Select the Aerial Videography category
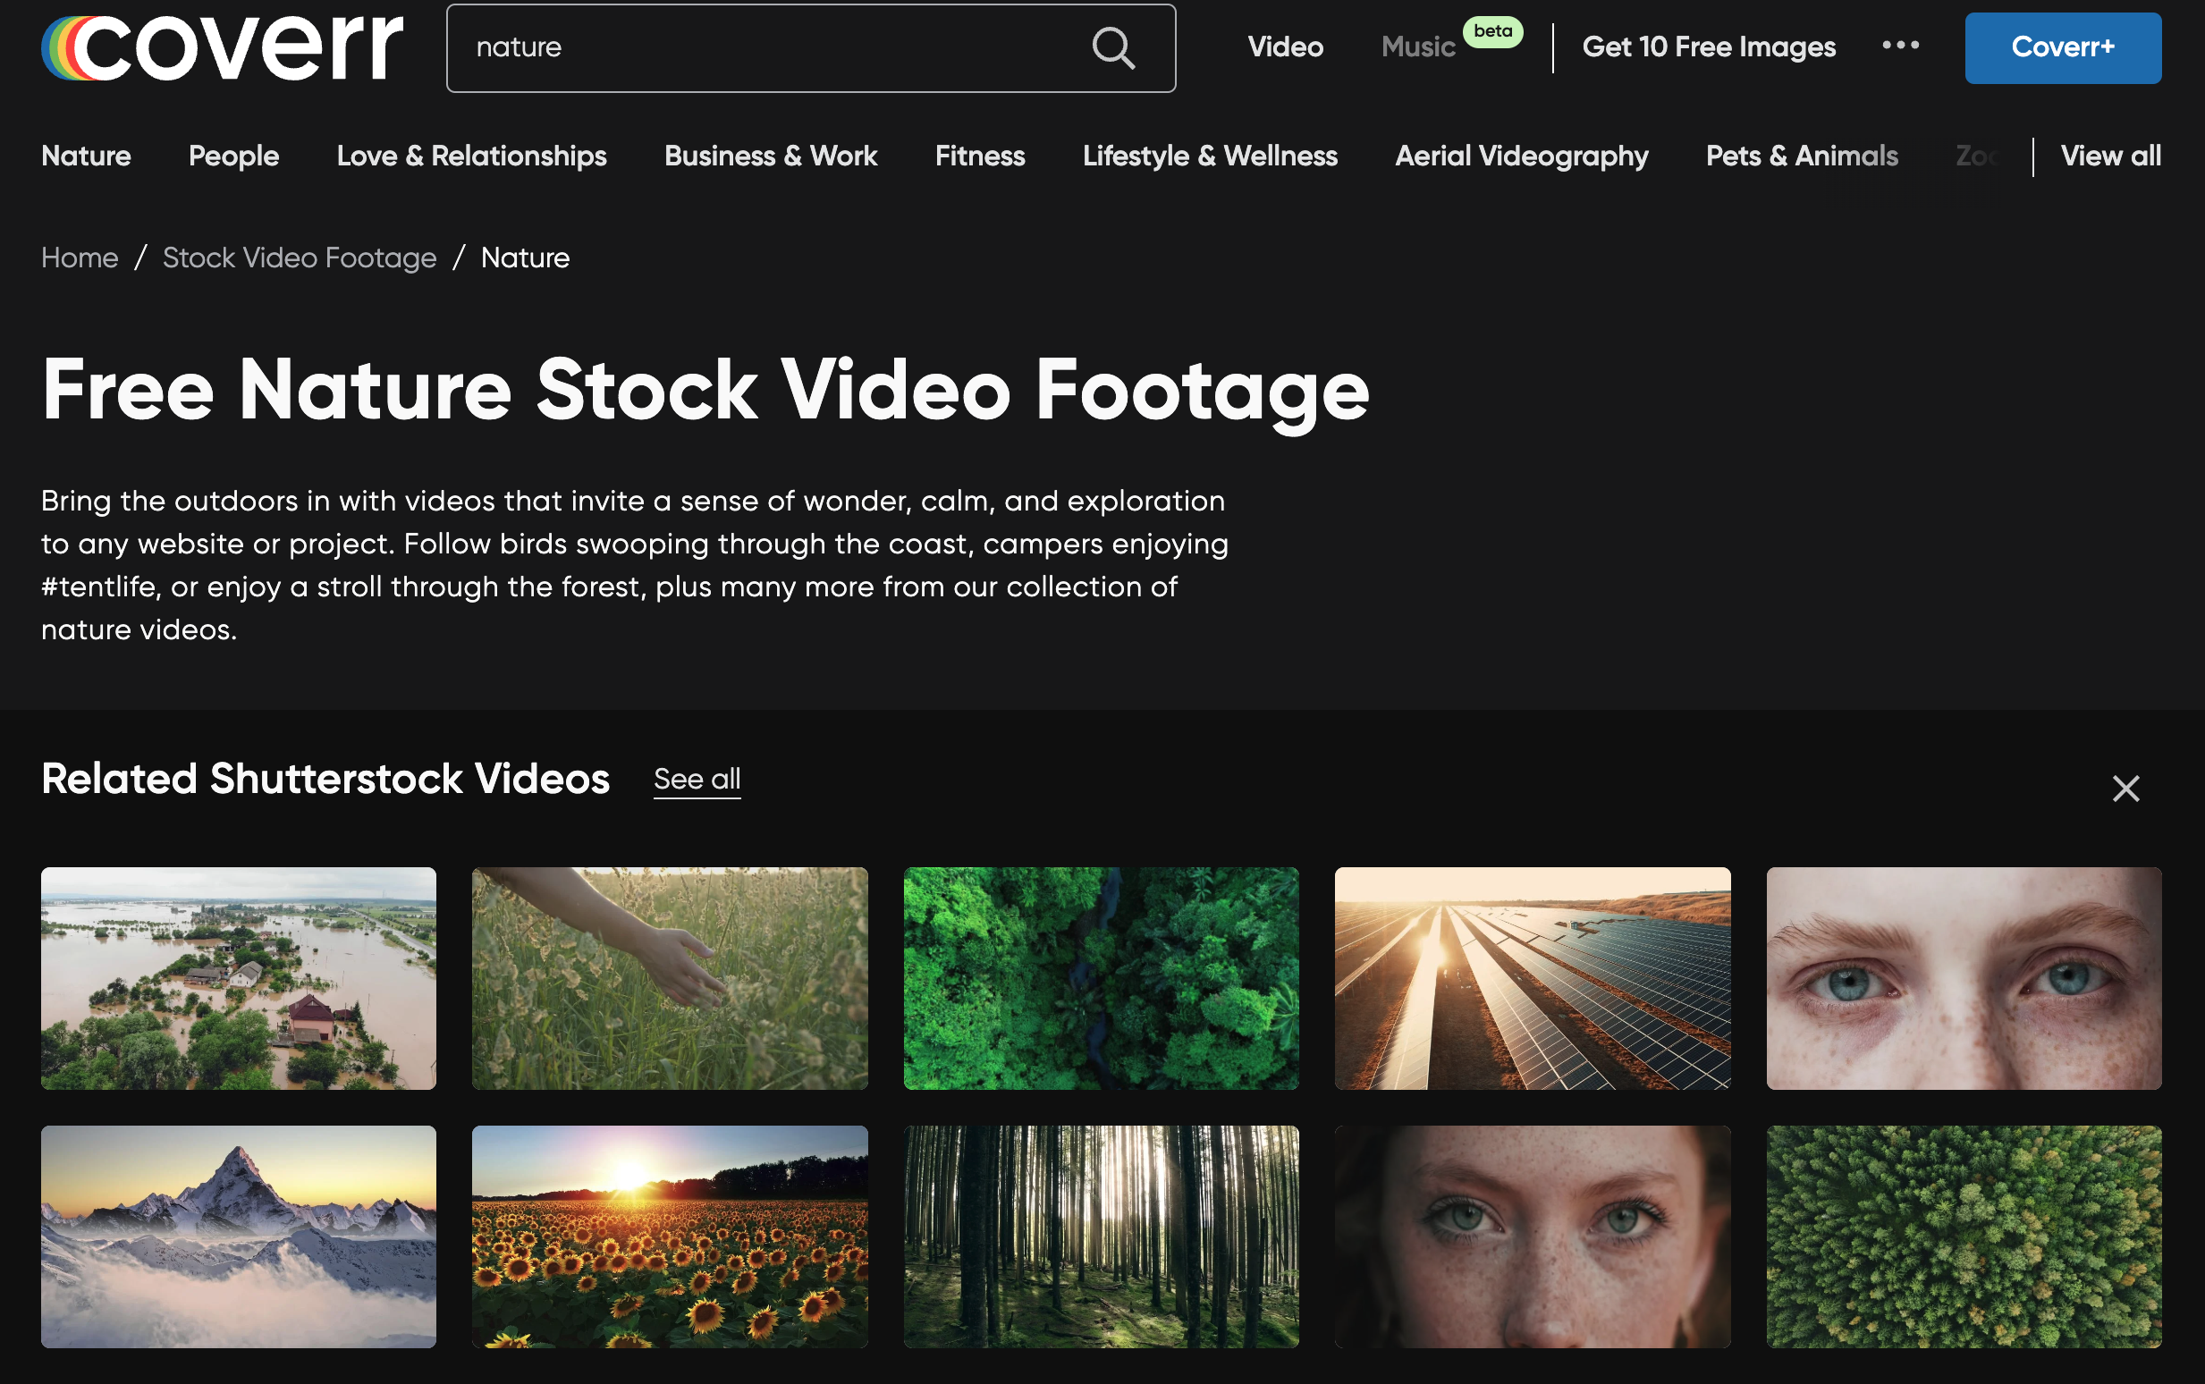The height and width of the screenshot is (1384, 2205). tap(1521, 156)
